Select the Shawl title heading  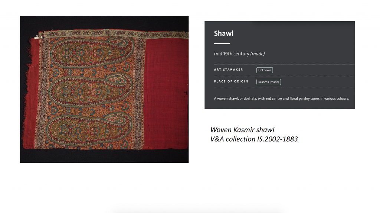(x=223, y=33)
